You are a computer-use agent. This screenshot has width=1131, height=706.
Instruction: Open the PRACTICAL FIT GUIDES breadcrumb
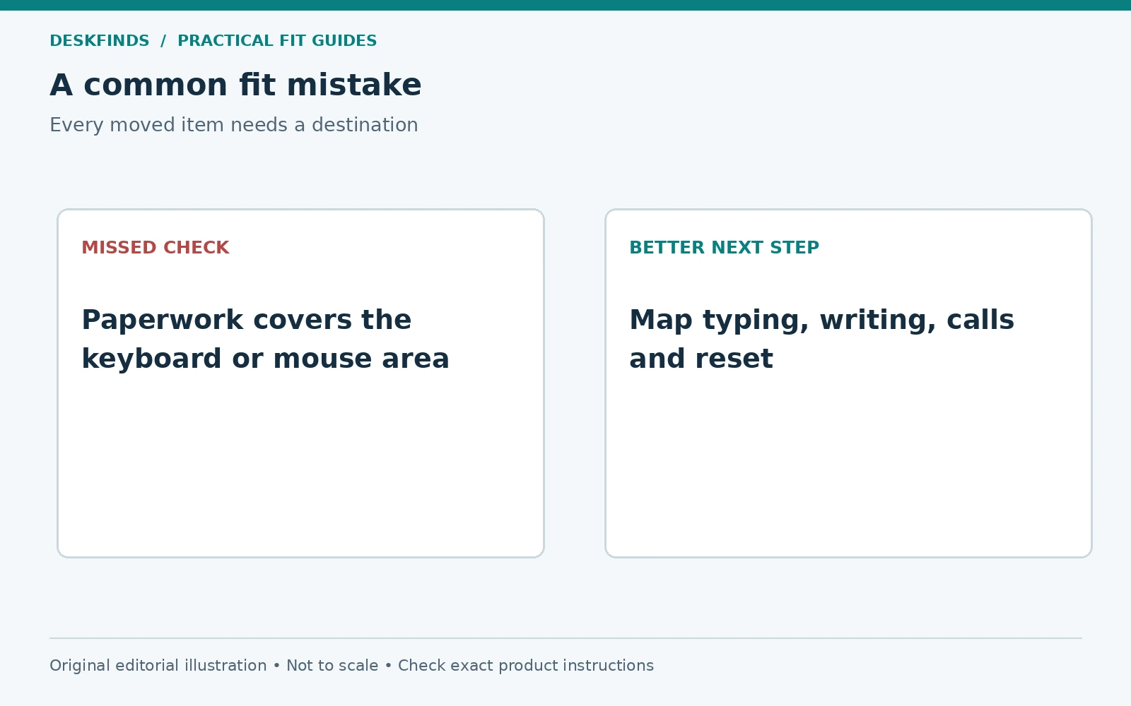(x=277, y=41)
